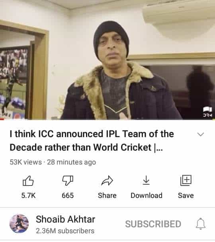The height and width of the screenshot is (242, 215).
Task: Select the Save label
Action: coord(186,196)
